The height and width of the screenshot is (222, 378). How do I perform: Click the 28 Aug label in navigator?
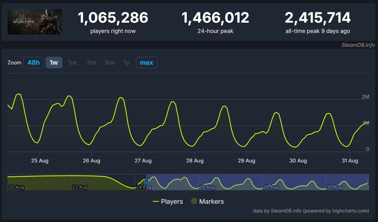point(270,187)
